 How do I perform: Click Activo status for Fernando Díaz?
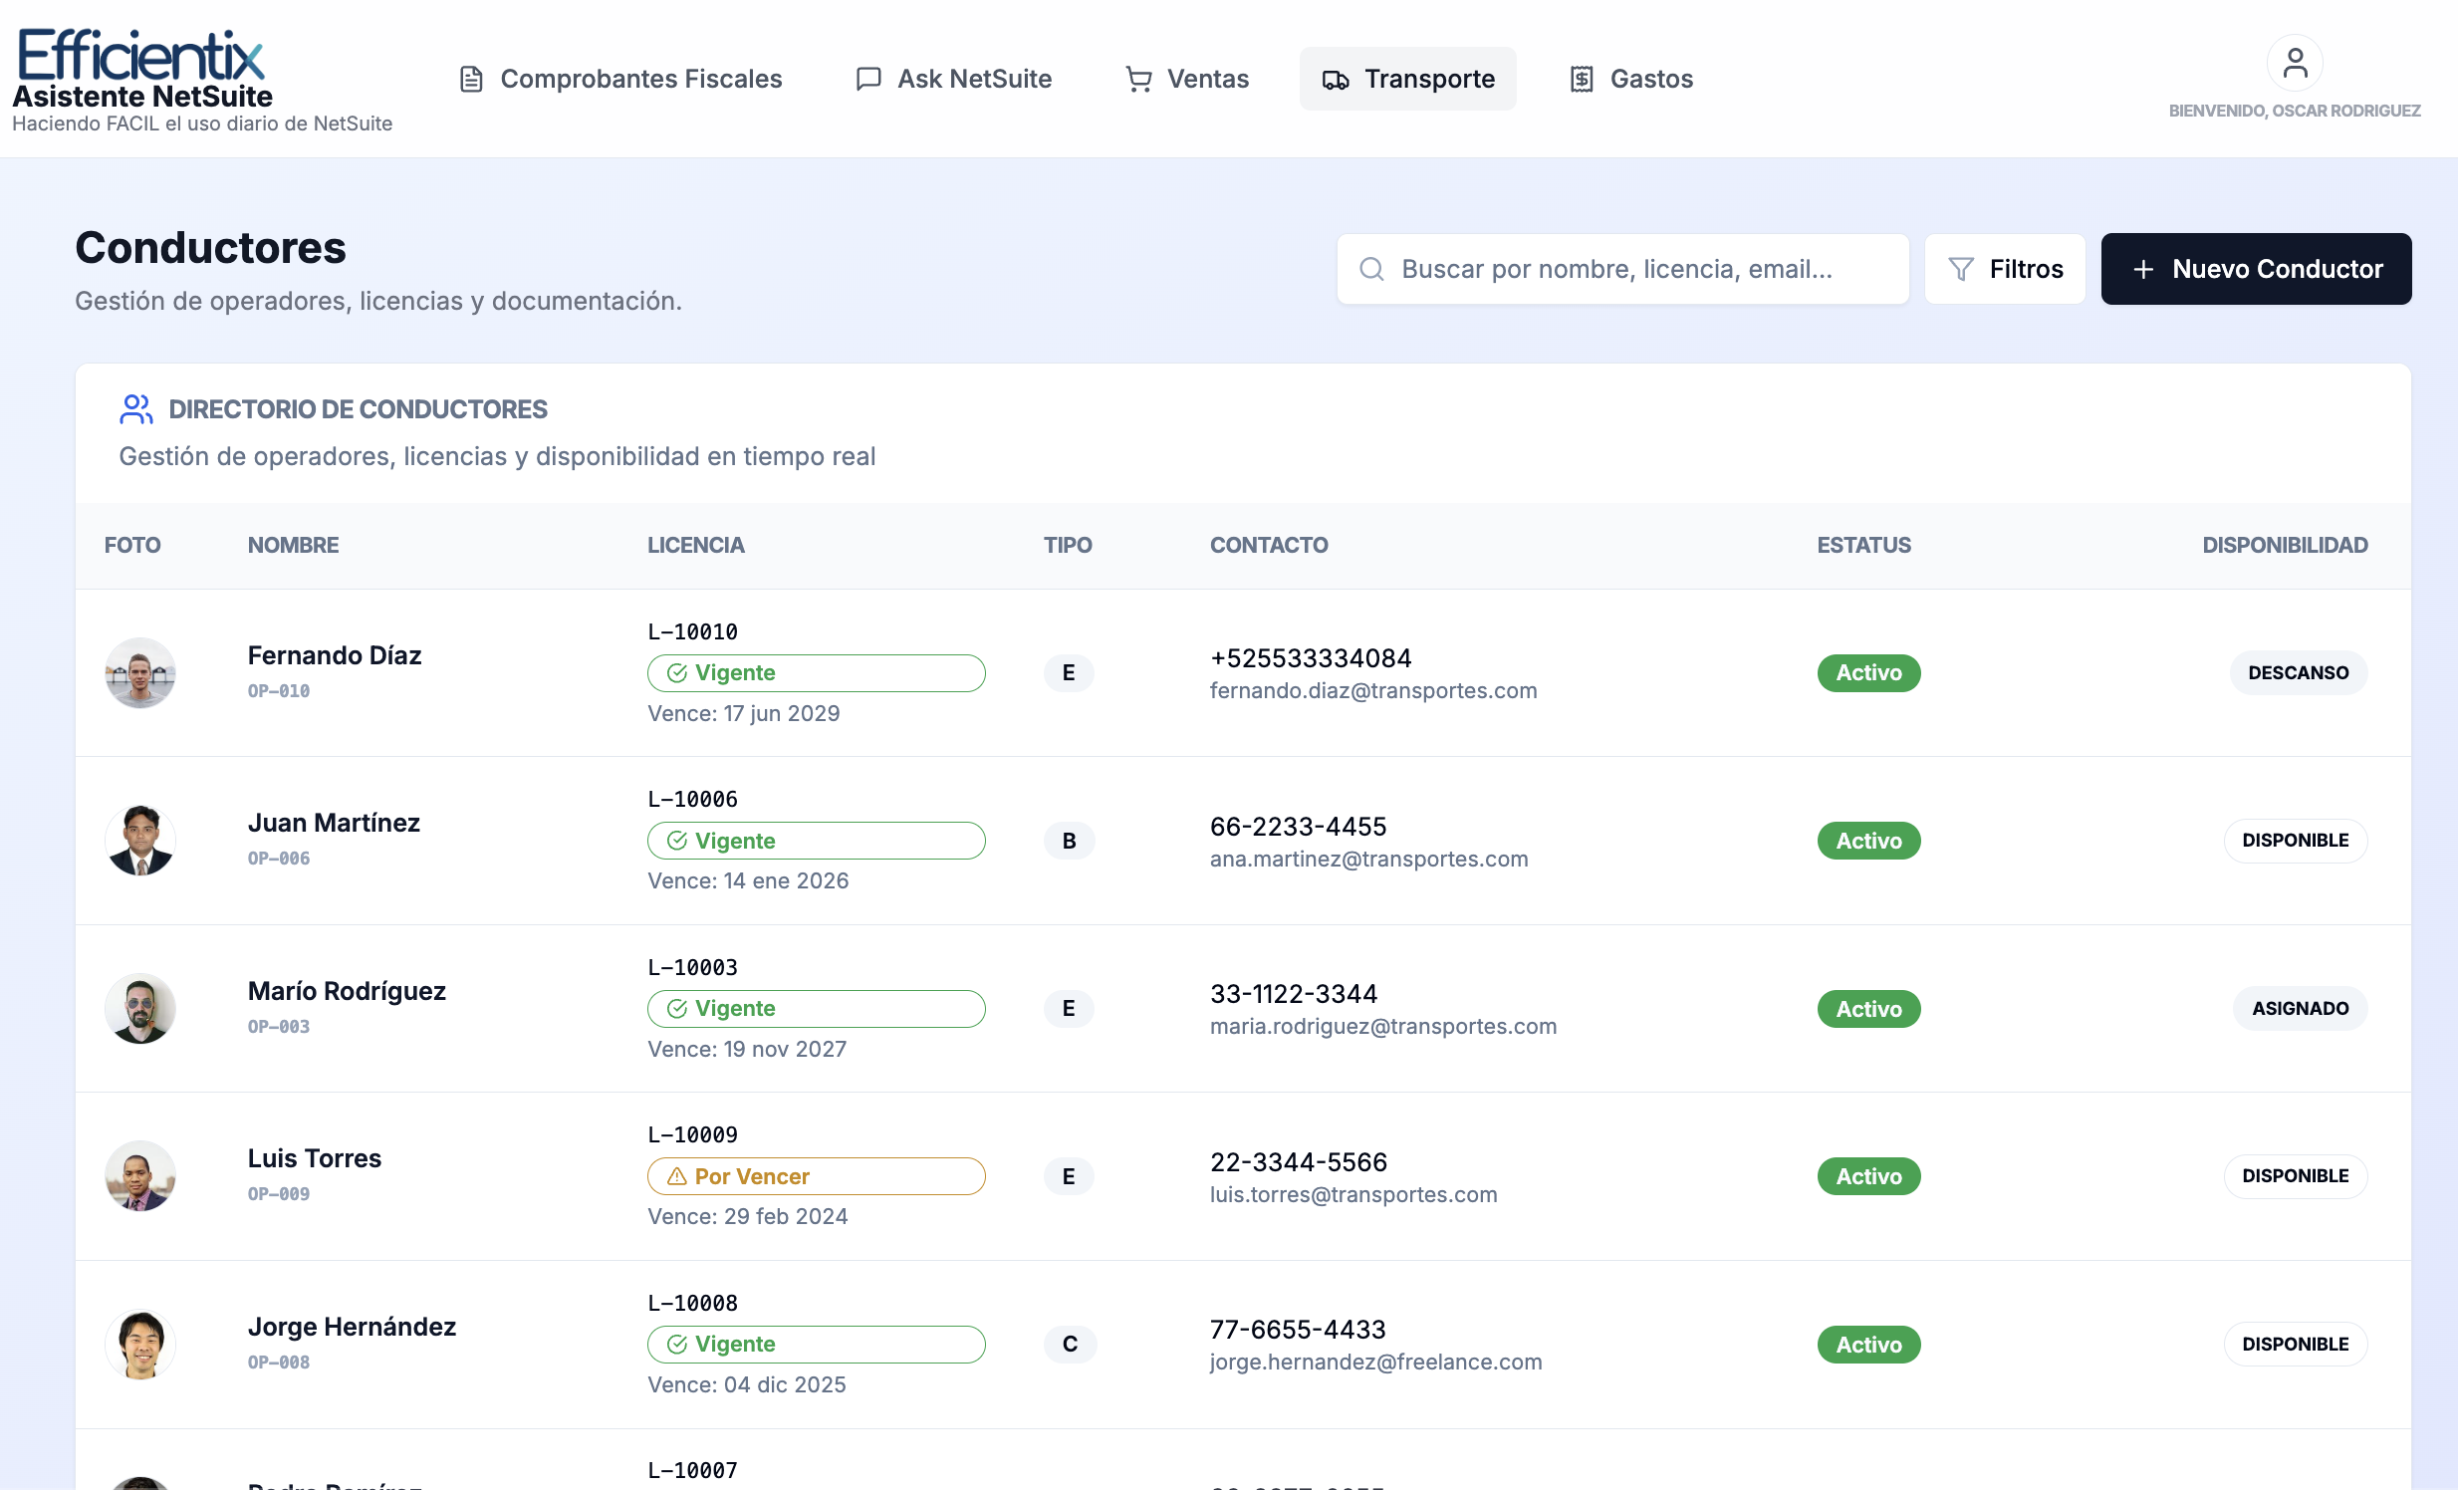pos(1868,673)
